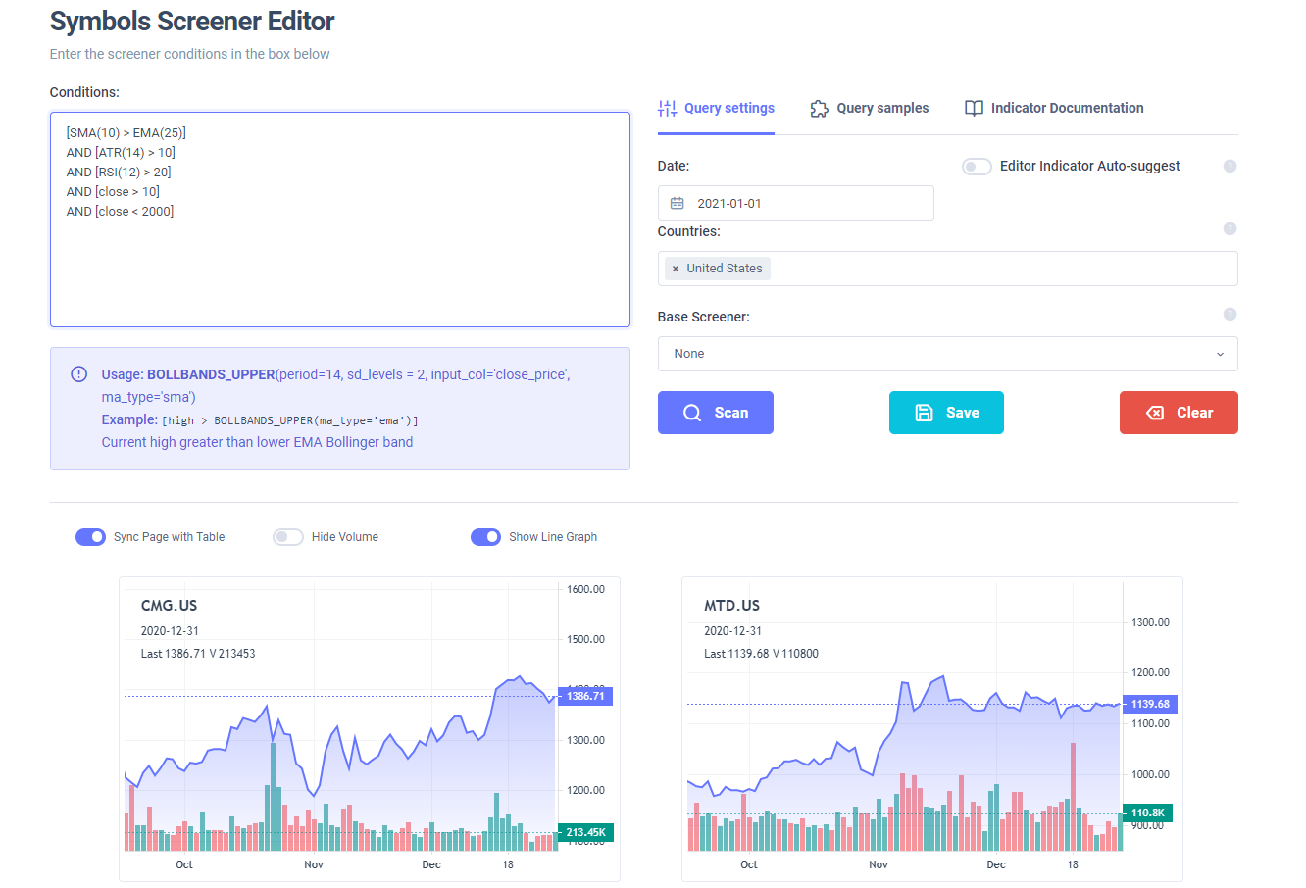Screen dimensions: 1306x888
Task: Click 'Current high greater than lower EMA' text
Action: (257, 442)
